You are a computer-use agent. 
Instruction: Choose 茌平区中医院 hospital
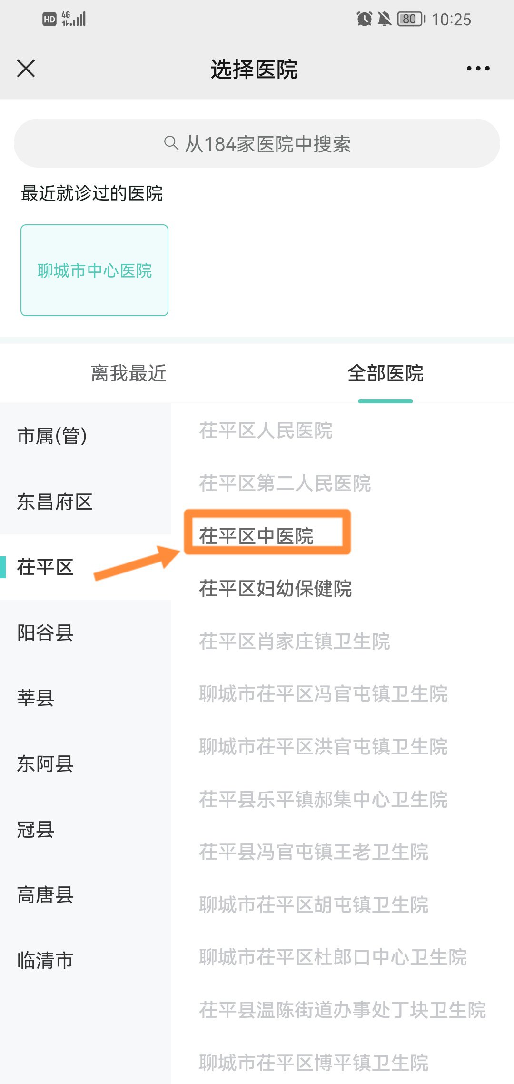(x=257, y=536)
